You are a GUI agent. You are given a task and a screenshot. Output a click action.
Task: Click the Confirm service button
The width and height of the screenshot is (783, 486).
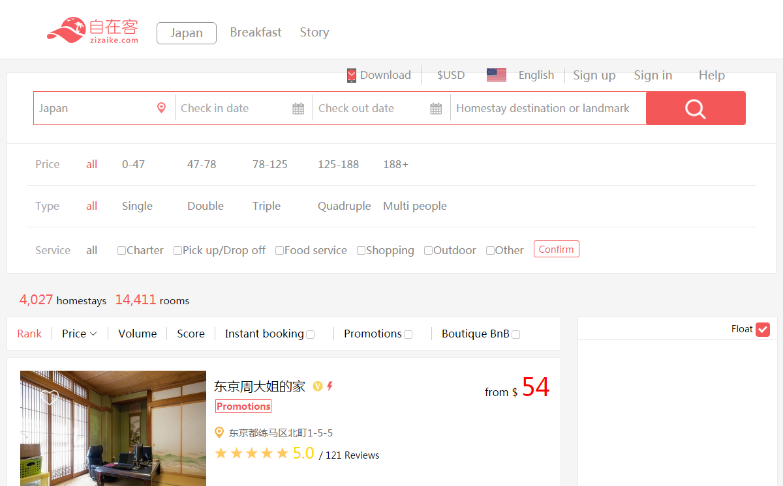click(x=557, y=250)
